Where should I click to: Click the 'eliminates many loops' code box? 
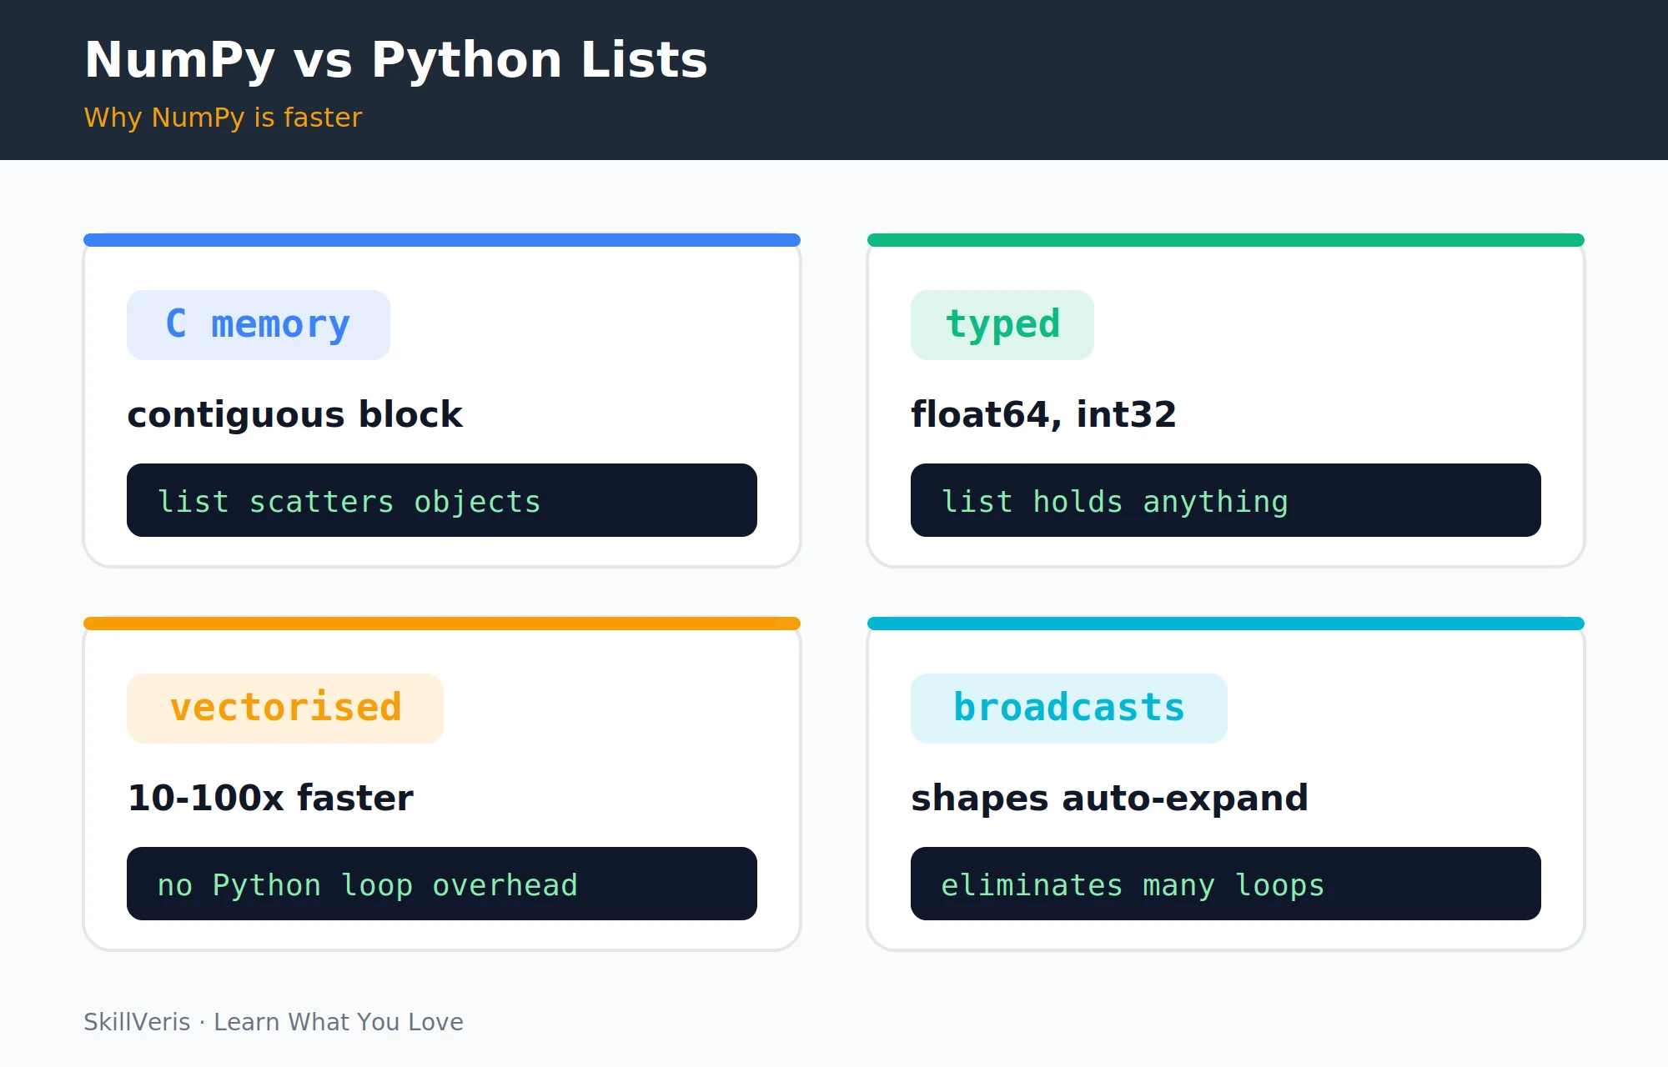coord(1226,884)
